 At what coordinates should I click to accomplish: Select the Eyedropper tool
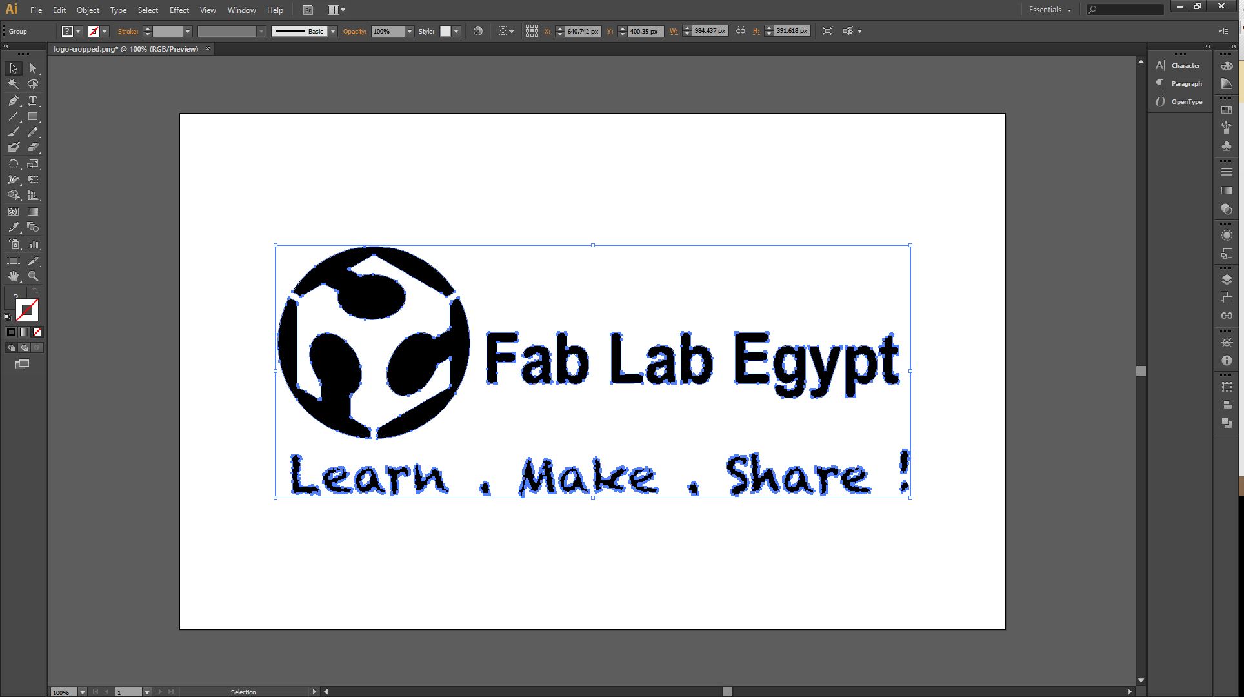(13, 227)
